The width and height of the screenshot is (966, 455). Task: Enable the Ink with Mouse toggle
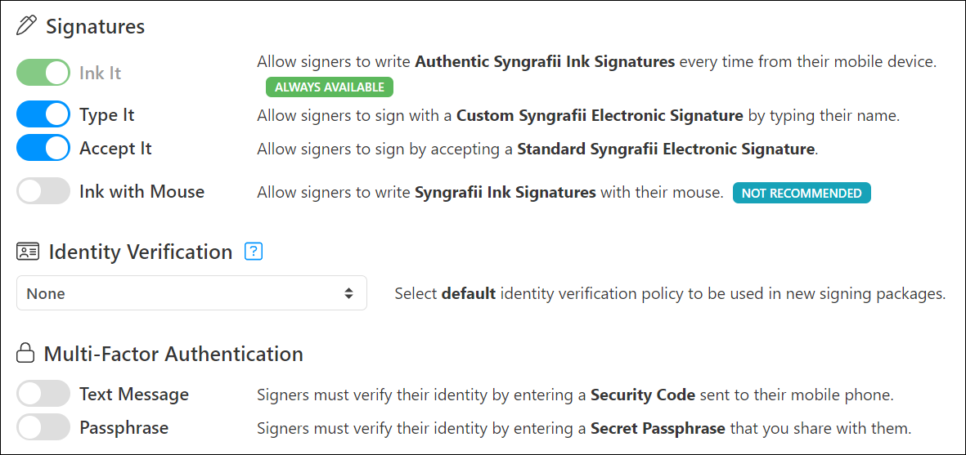(43, 190)
